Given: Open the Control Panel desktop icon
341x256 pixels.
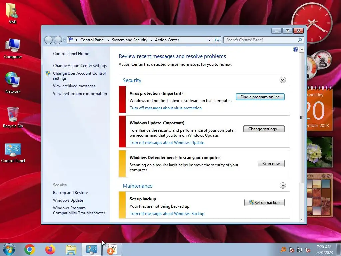Looking at the screenshot, I should pos(13,153).
